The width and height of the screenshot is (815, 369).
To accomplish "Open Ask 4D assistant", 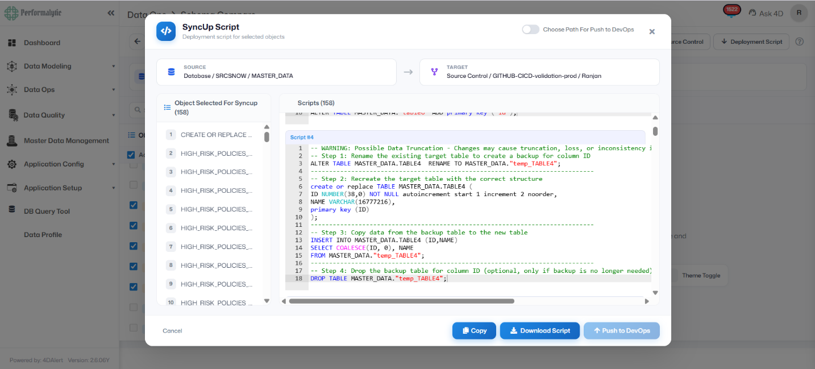I will click(x=767, y=13).
